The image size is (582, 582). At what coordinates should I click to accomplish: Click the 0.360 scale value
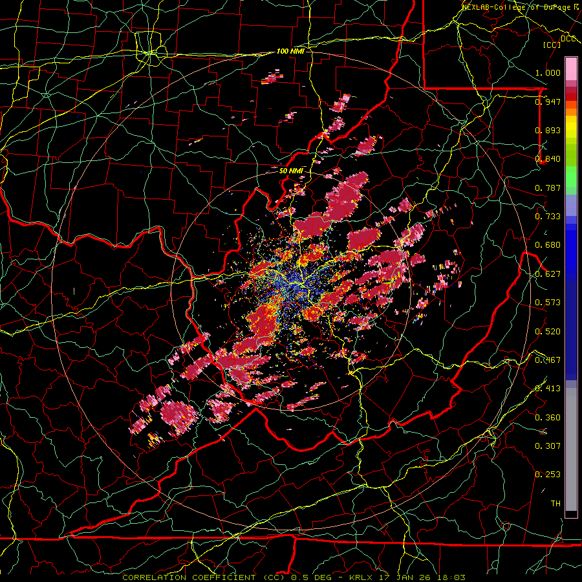548,418
